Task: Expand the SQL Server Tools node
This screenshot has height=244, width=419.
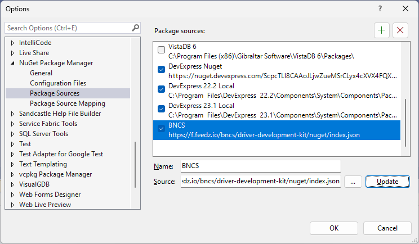Action: pos(13,134)
